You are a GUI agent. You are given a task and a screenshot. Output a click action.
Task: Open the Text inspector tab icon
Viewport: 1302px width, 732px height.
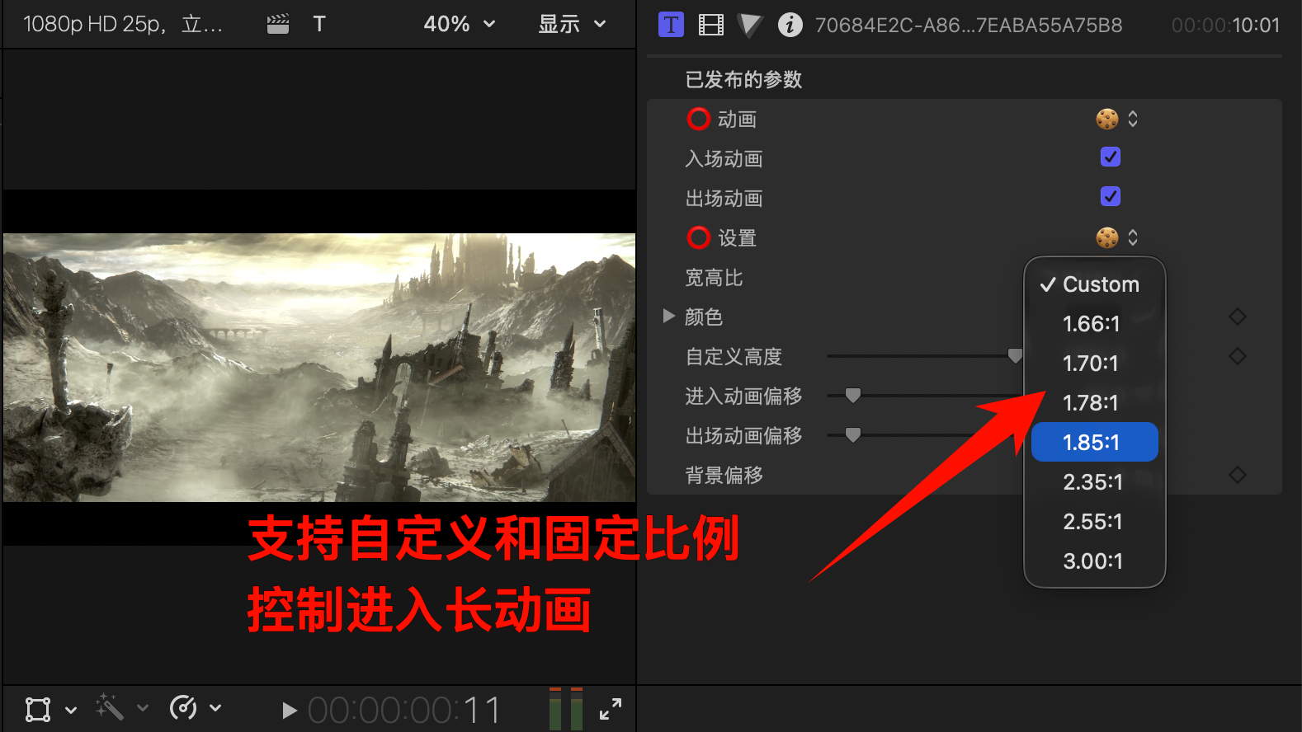pos(671,25)
